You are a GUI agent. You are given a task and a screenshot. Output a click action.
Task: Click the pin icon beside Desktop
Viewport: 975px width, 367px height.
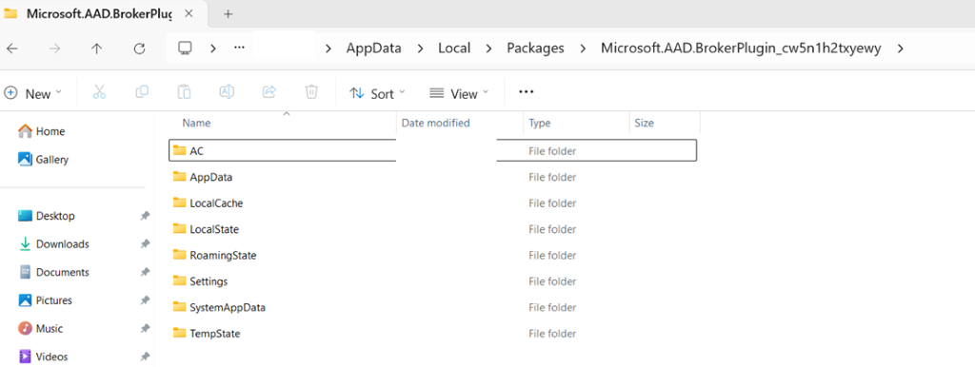145,216
